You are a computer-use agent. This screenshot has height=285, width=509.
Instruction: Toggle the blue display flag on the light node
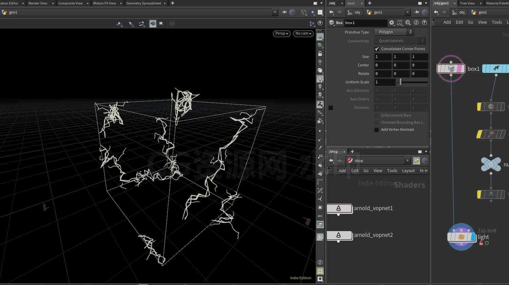pos(473,237)
